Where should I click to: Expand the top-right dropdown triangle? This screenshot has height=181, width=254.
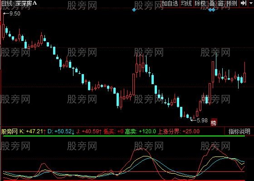251,3
